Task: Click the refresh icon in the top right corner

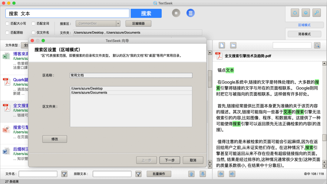Action: click(295, 13)
